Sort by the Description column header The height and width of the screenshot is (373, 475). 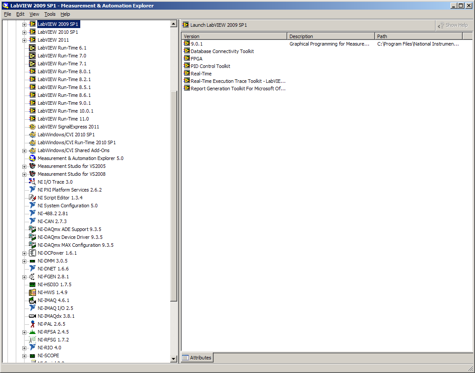tap(331, 36)
